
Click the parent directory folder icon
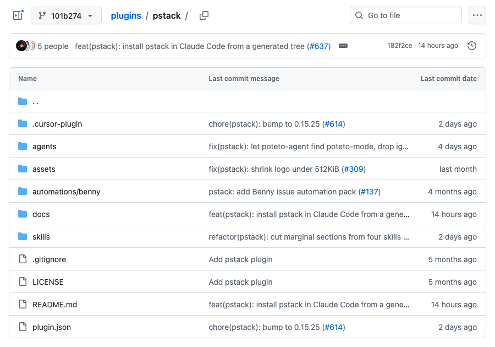[x=23, y=101]
